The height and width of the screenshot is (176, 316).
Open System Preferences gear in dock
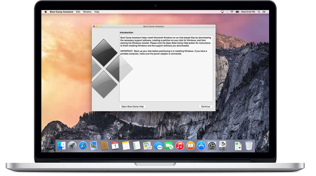(x=212, y=146)
